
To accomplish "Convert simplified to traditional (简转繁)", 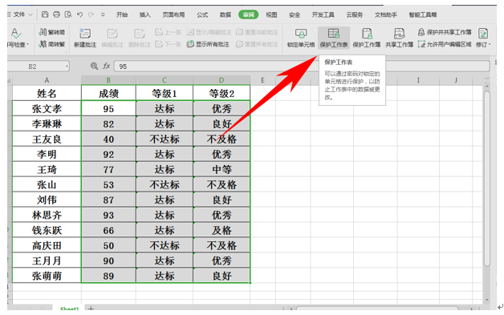I will pyautogui.click(x=52, y=44).
